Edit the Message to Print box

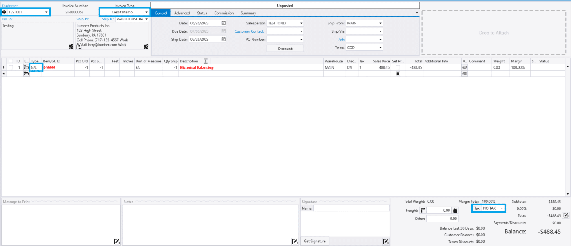click(x=117, y=242)
